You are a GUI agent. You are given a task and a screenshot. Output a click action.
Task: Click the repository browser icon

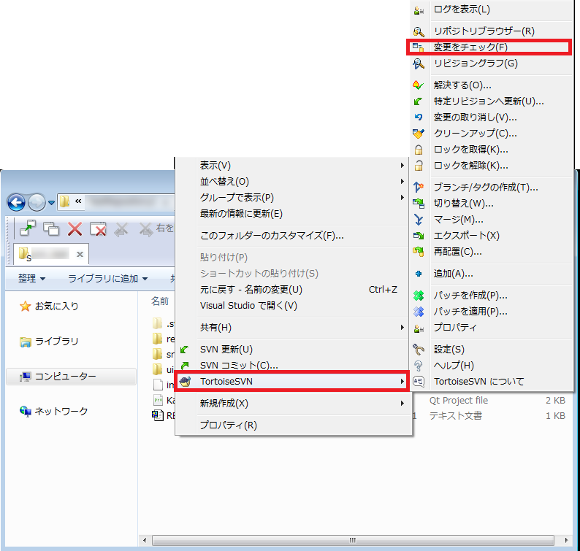[x=419, y=31]
